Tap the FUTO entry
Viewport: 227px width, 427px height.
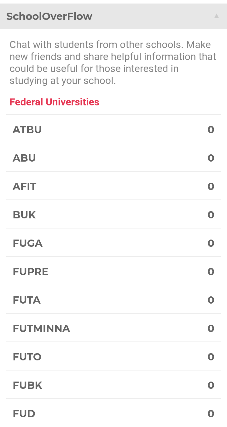[x=27, y=357]
